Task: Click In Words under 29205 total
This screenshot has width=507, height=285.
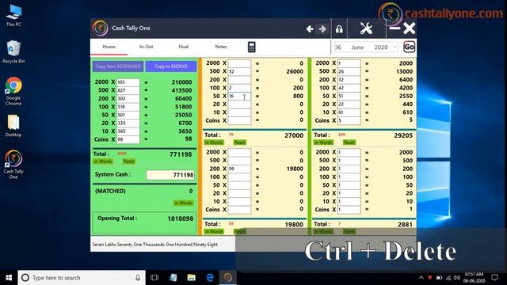Action: [x=323, y=142]
